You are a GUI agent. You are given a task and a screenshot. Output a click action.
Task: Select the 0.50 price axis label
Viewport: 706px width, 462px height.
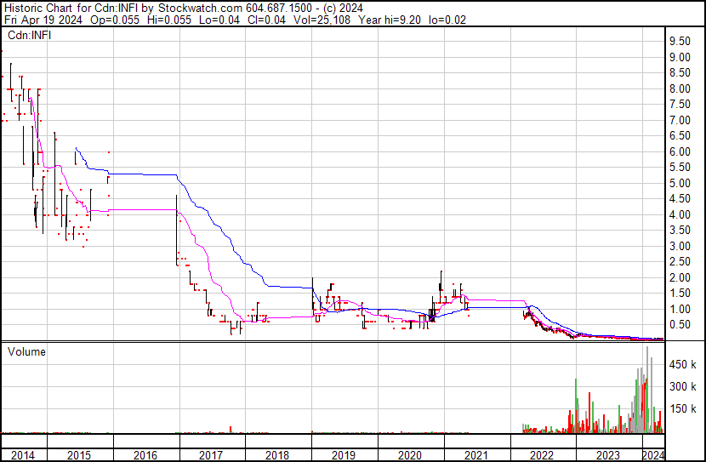coord(679,325)
